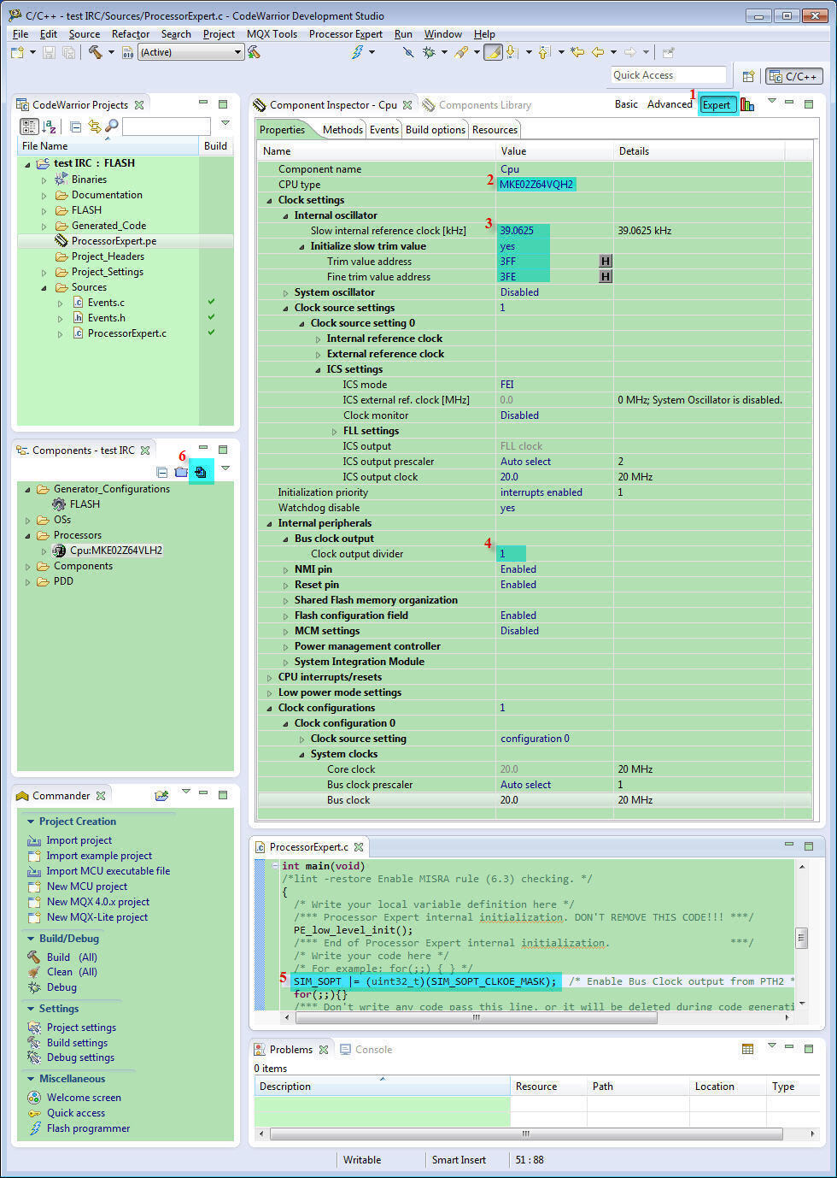
Task: Click the Save icon in main toolbar
Action: tap(50, 52)
